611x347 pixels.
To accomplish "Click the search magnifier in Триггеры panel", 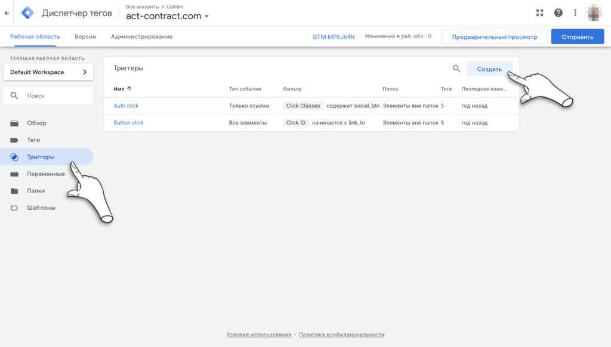I will 456,69.
